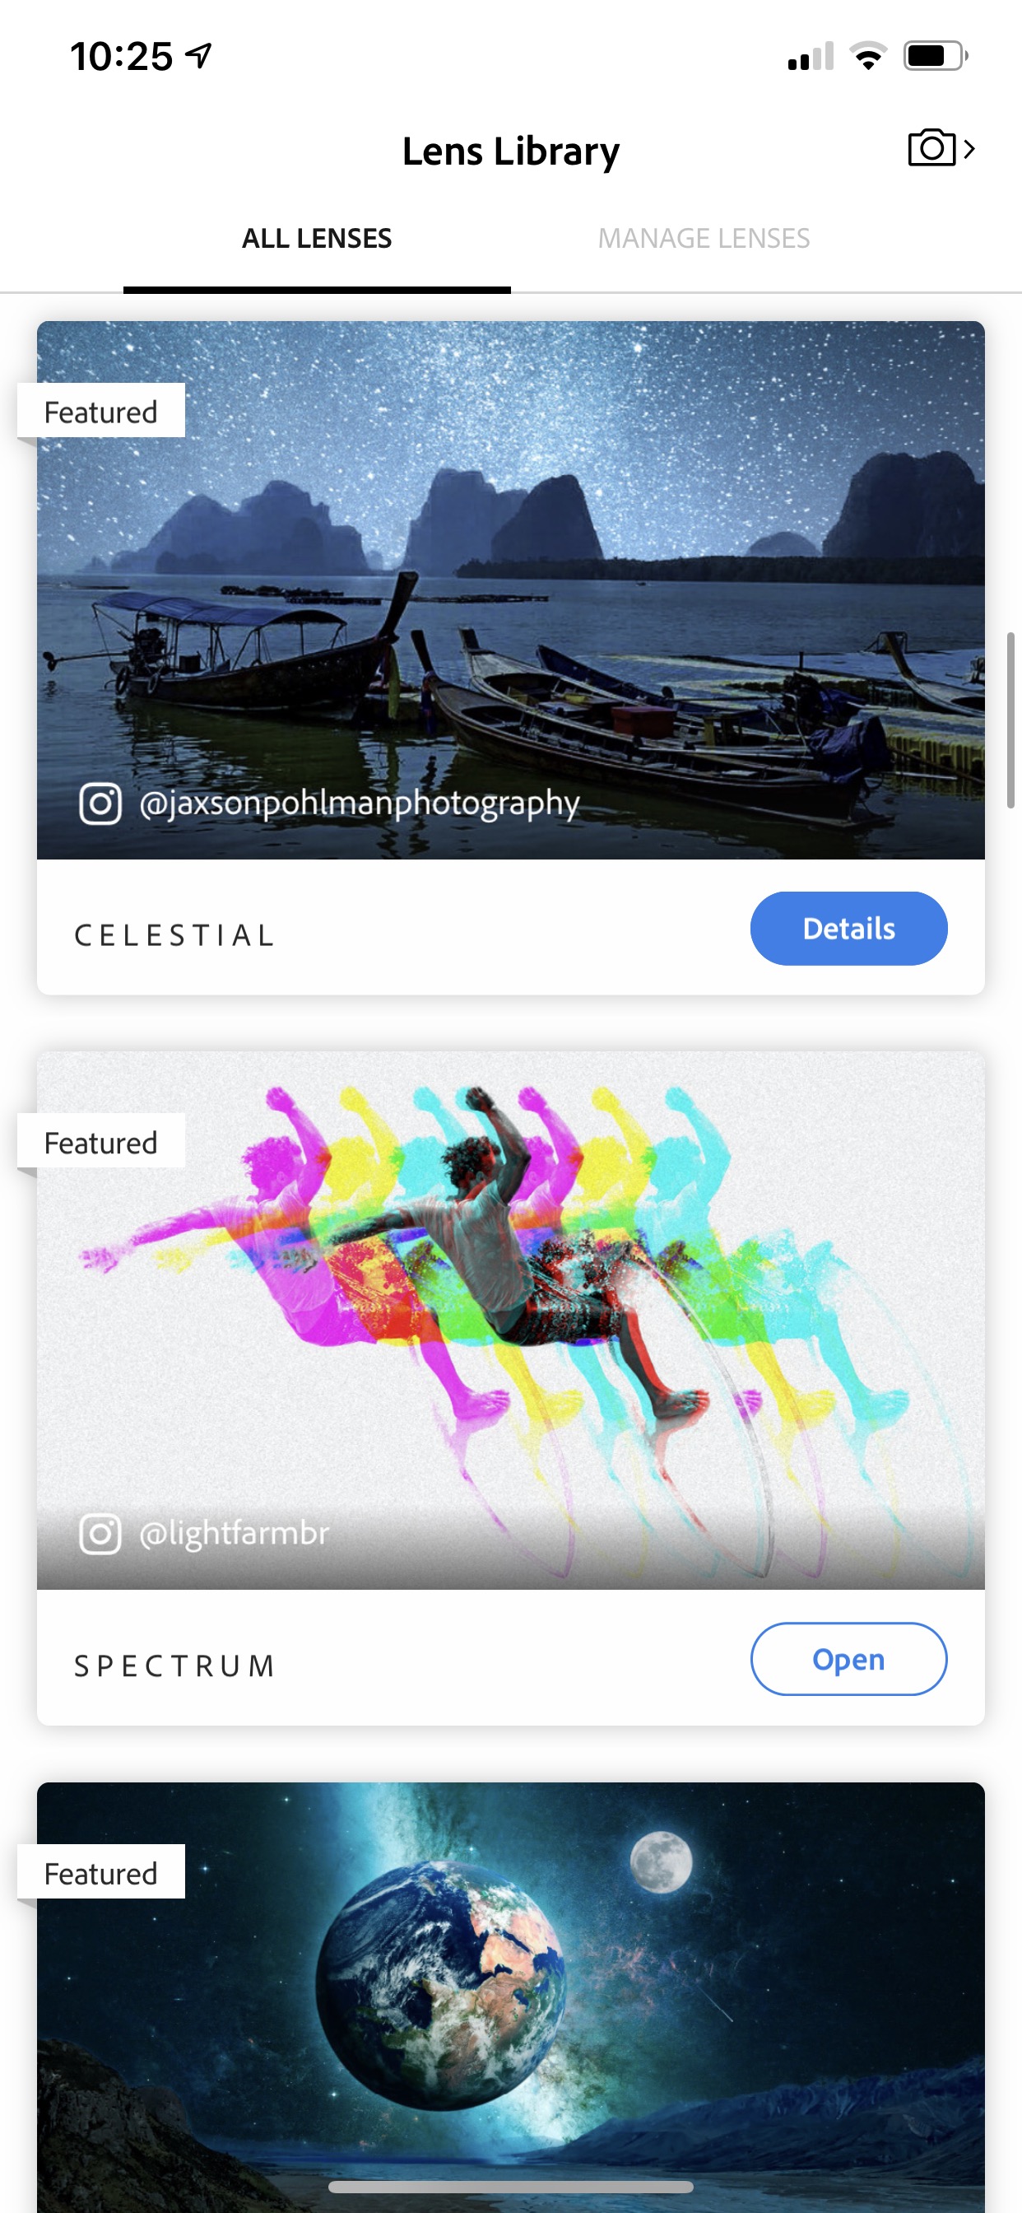The image size is (1022, 2213).
Task: Tap Instagram icon on Celestial card
Action: tap(100, 804)
